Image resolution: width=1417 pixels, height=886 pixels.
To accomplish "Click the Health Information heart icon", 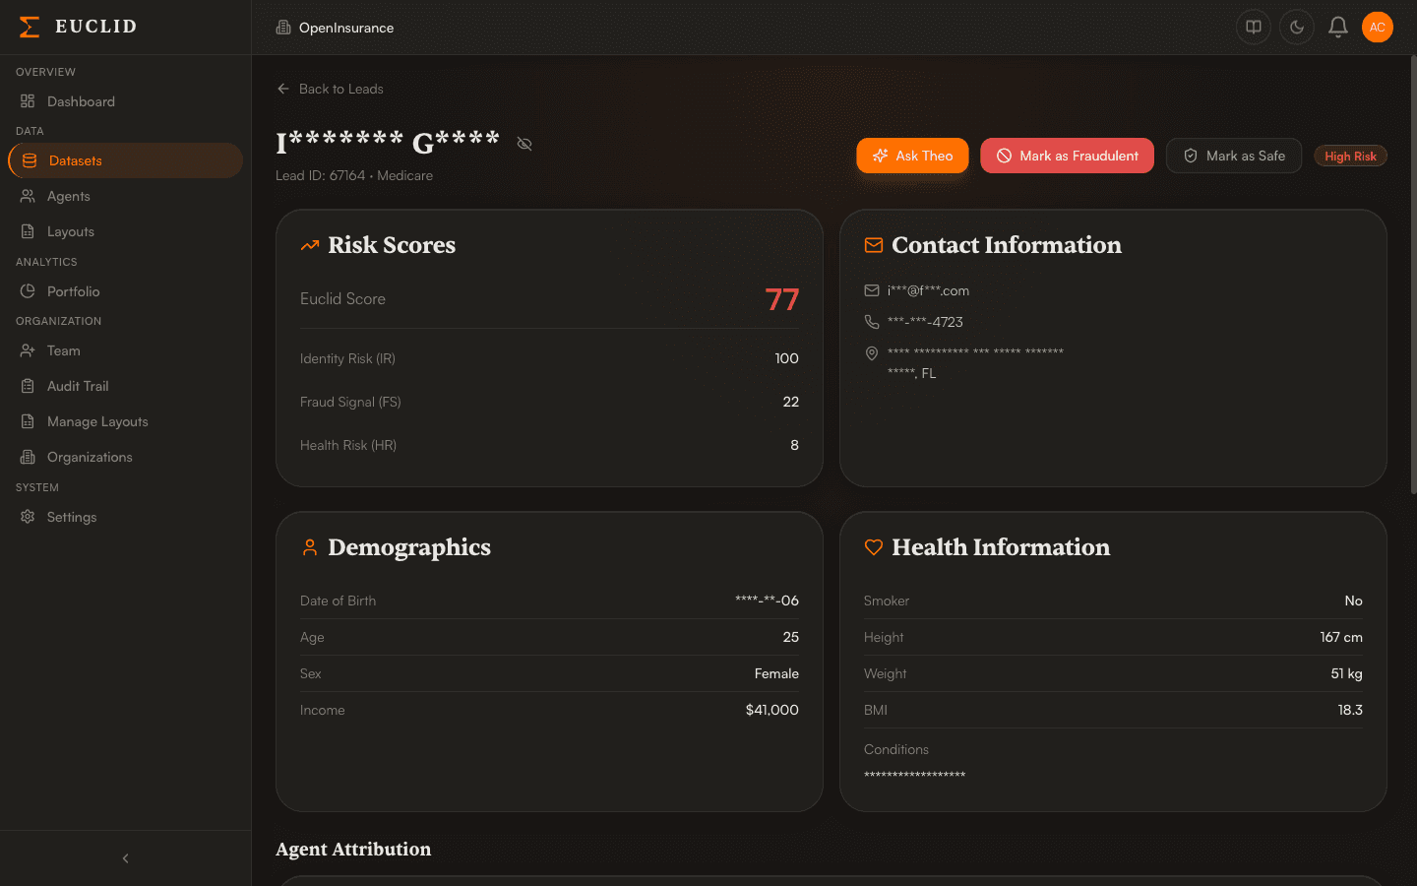I will pos(874,547).
